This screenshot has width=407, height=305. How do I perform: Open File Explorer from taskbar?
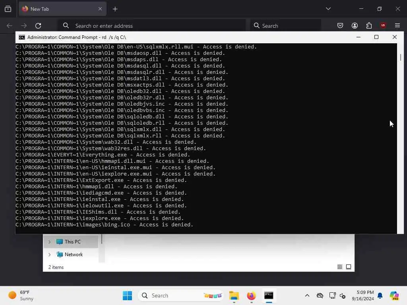click(234, 295)
